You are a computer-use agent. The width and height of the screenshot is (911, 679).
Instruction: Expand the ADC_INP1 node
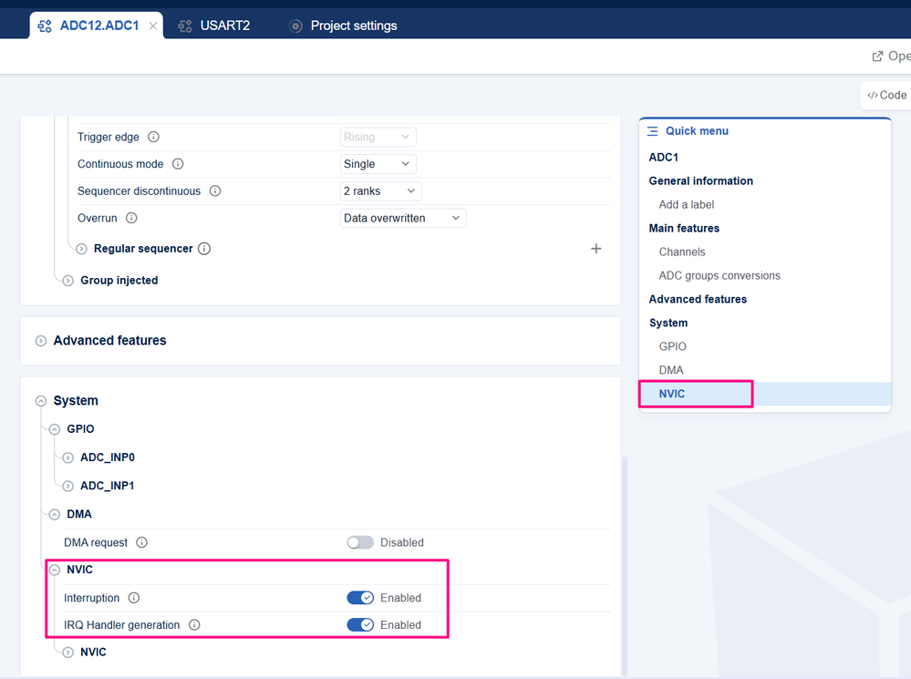coord(68,486)
